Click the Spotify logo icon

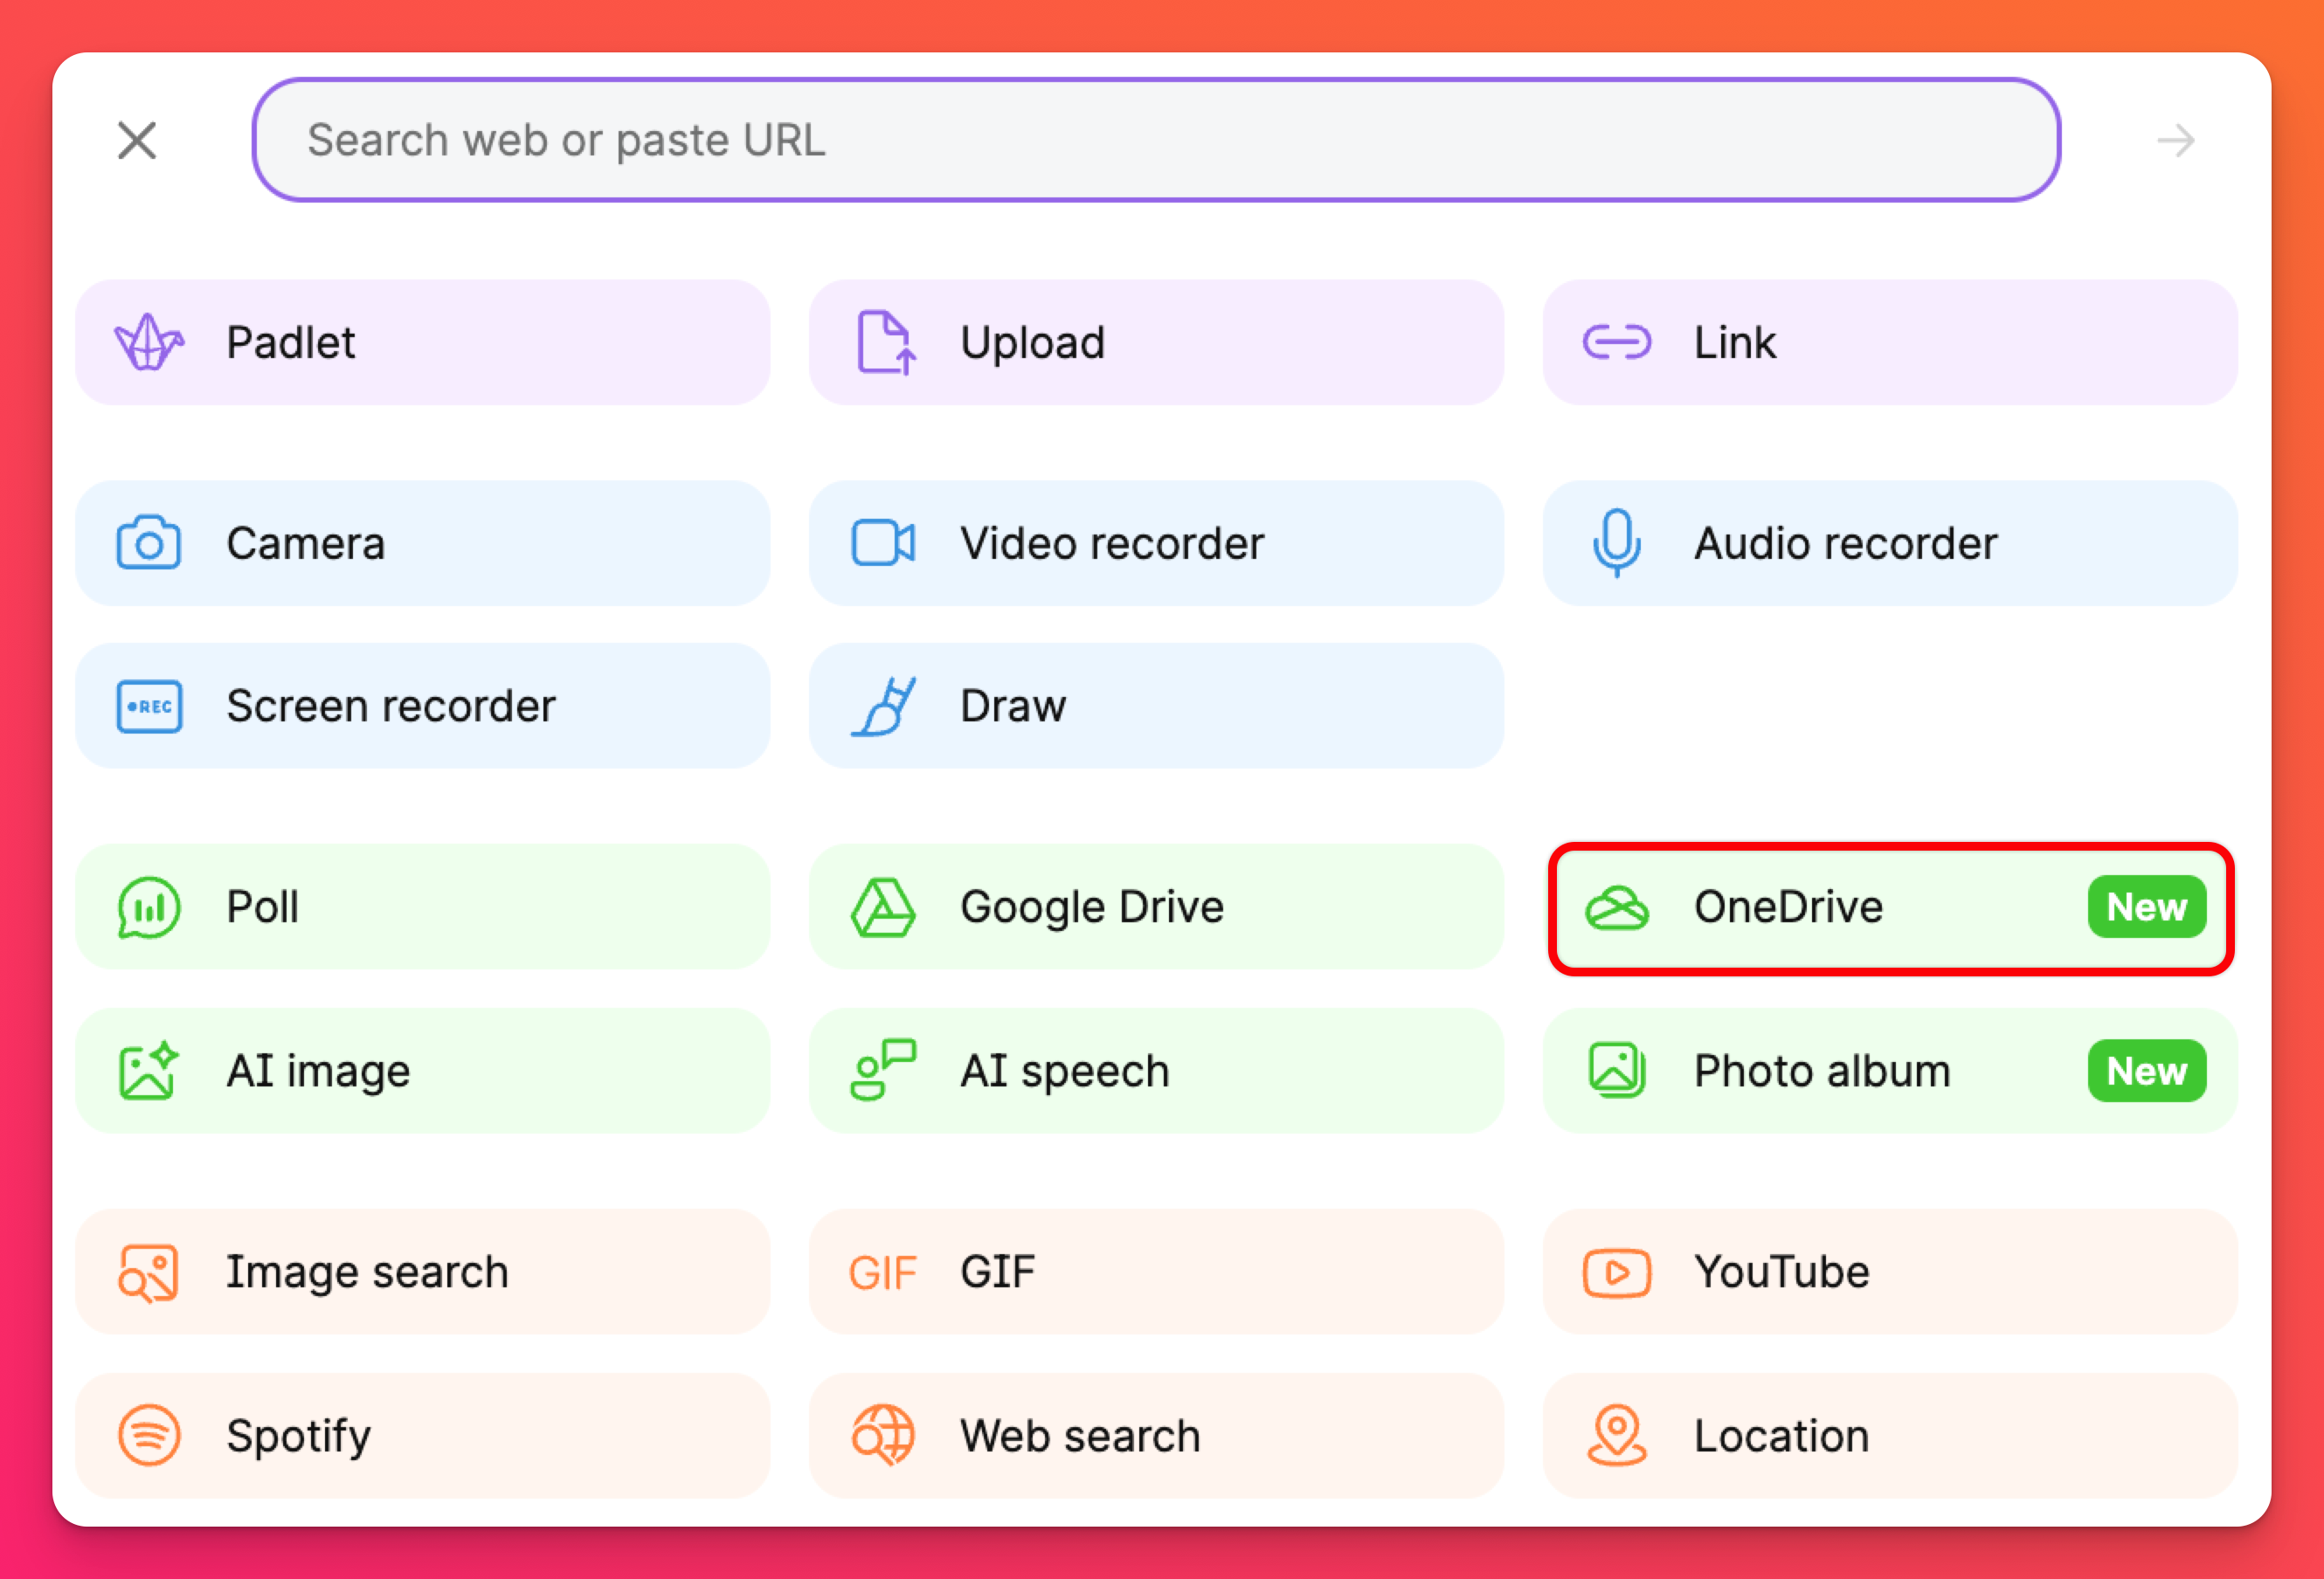[149, 1436]
